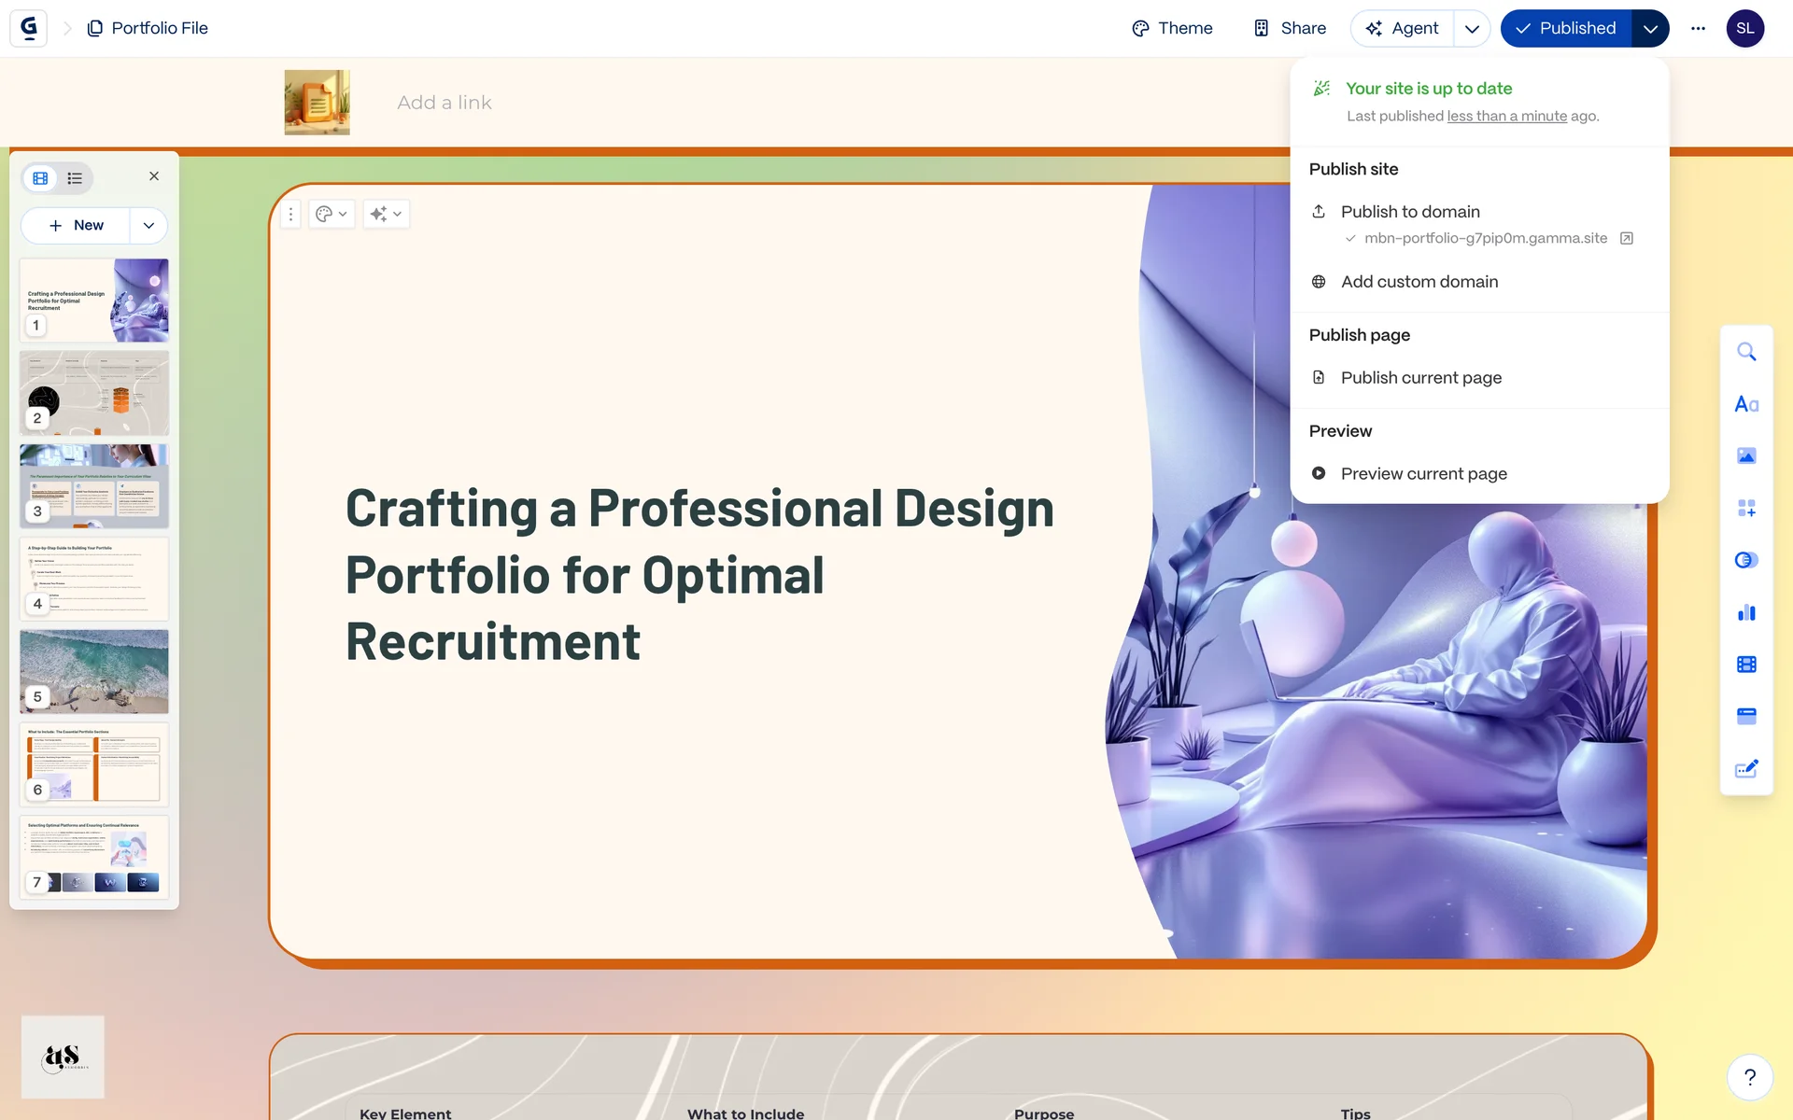Expand the Agent dropdown arrow
Image resolution: width=1793 pixels, height=1120 pixels.
click(x=1472, y=28)
